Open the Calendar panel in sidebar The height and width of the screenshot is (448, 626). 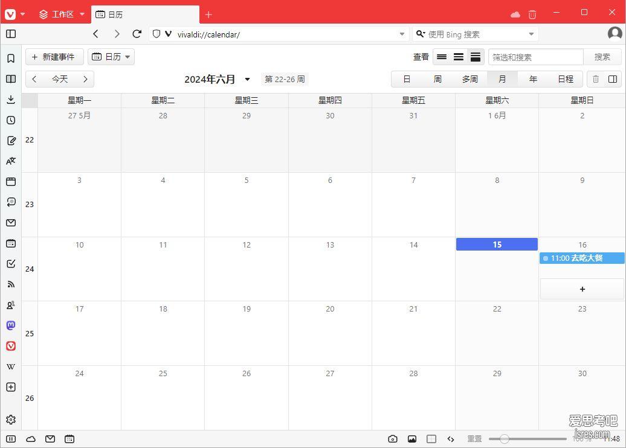click(11, 243)
